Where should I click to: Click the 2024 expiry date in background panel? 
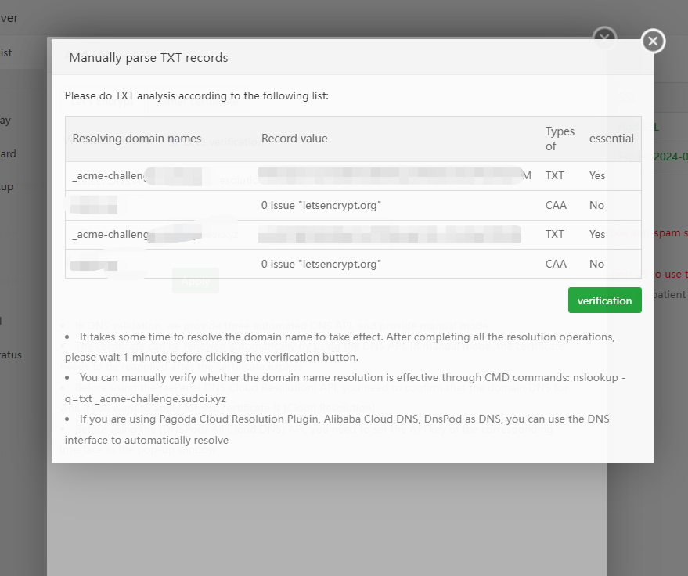click(670, 157)
